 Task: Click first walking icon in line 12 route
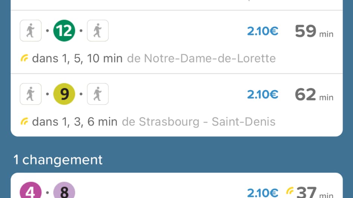31,31
